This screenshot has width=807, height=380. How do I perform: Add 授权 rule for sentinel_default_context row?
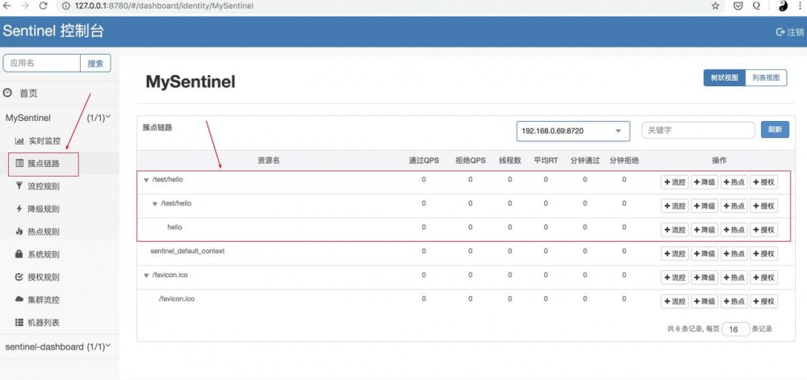coord(763,253)
